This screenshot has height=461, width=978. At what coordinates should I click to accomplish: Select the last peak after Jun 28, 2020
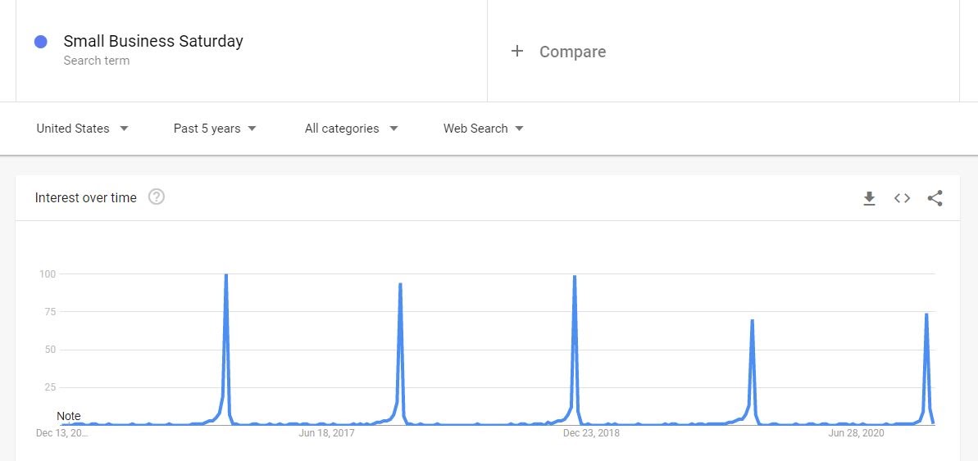pos(926,314)
